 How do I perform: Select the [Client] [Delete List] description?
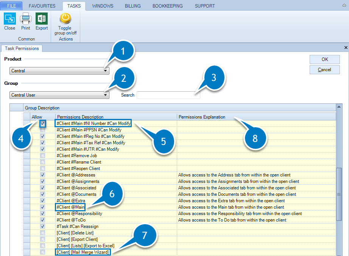click(75, 233)
